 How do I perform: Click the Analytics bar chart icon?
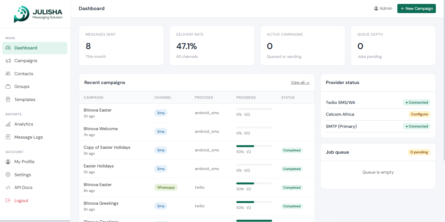click(8, 124)
